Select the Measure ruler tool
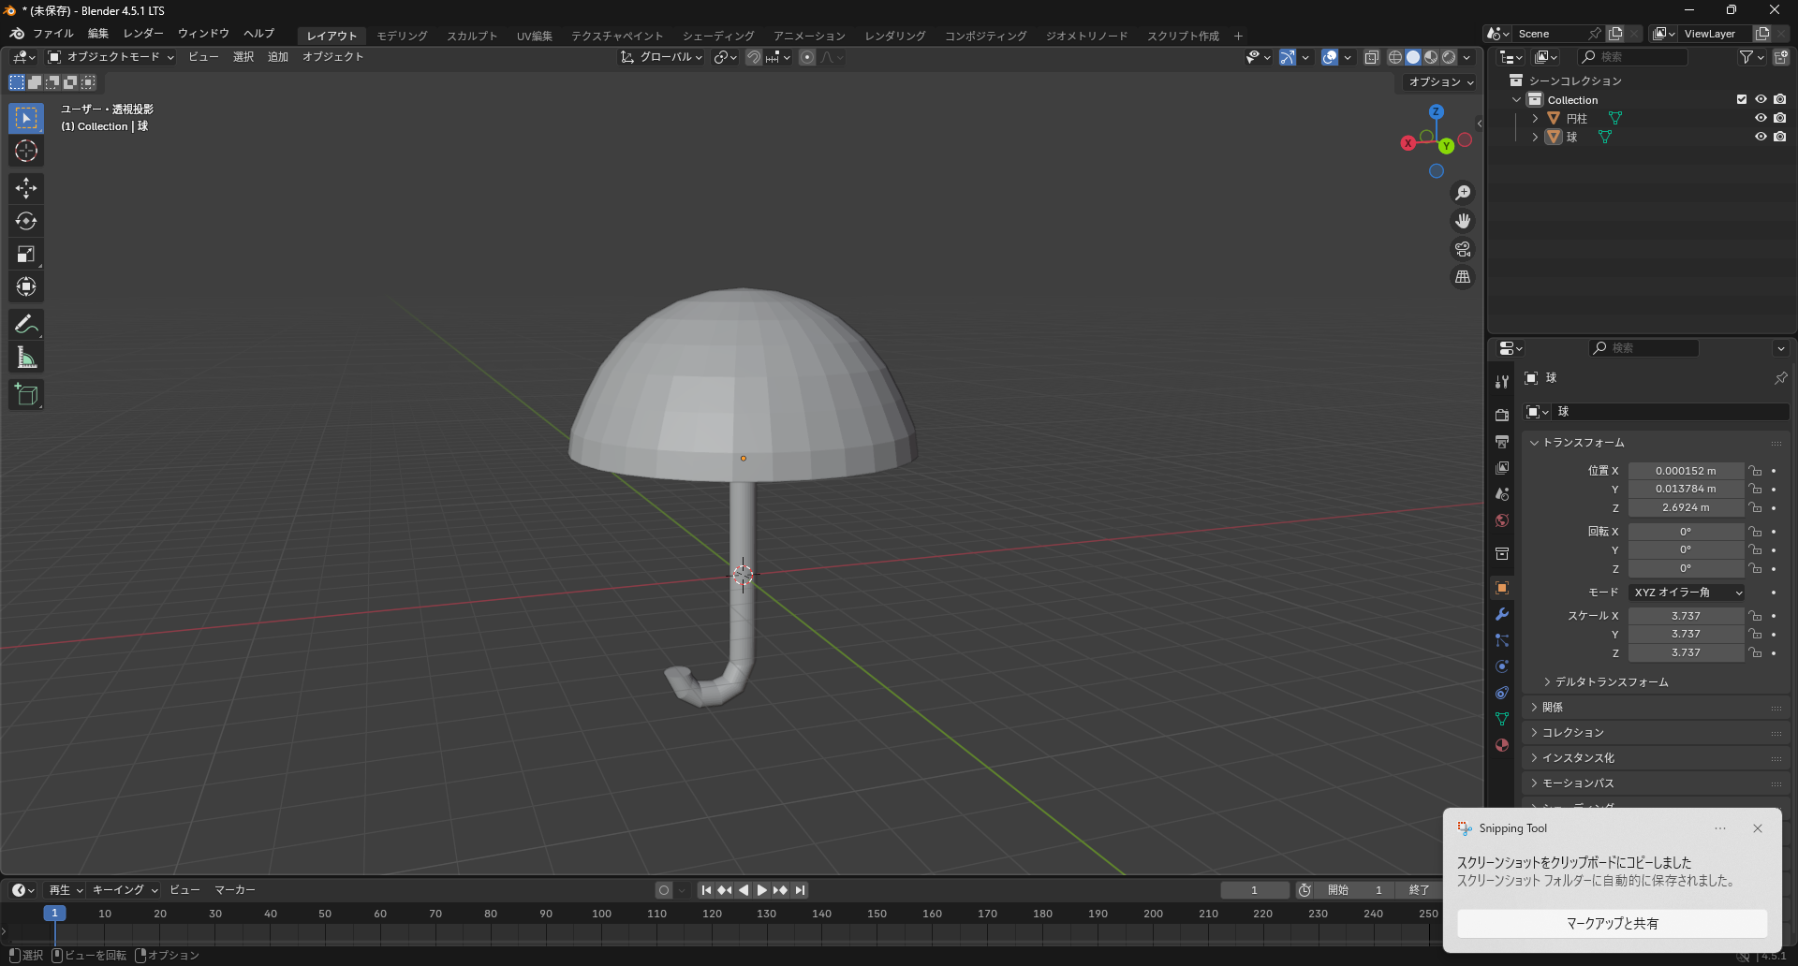This screenshot has height=966, width=1798. coord(26,358)
